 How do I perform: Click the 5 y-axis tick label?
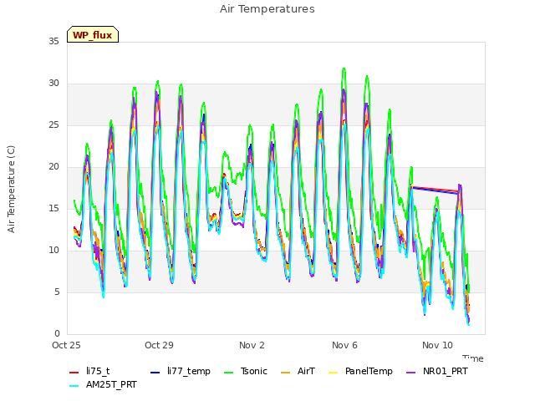click(x=57, y=292)
